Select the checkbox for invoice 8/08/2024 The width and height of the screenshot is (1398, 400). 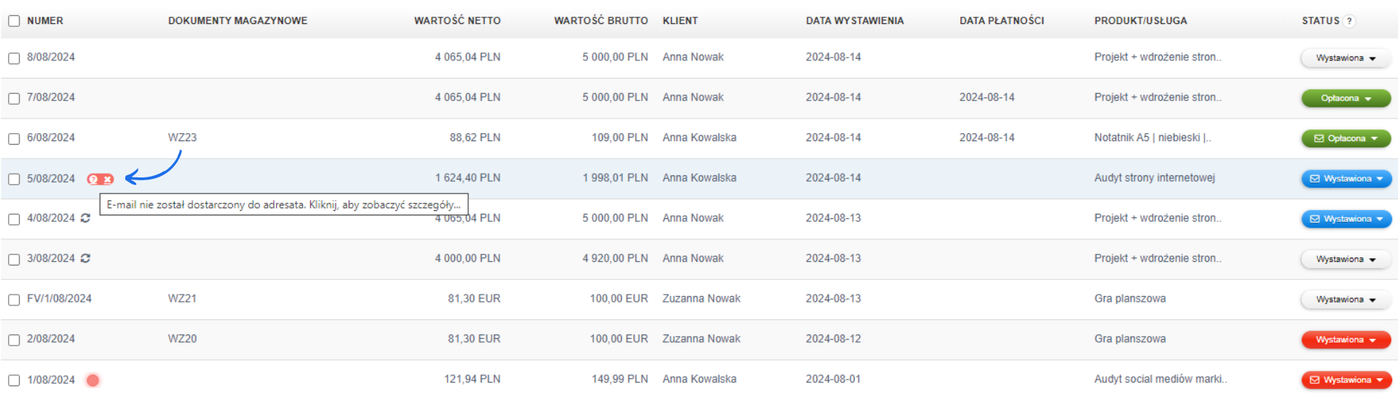(x=14, y=58)
